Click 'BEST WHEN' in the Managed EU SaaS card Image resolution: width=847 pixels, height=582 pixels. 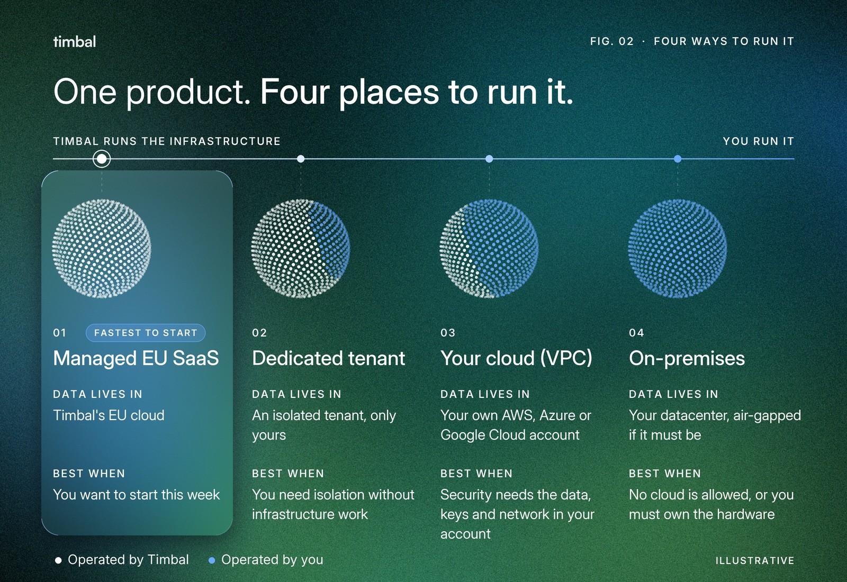click(89, 474)
